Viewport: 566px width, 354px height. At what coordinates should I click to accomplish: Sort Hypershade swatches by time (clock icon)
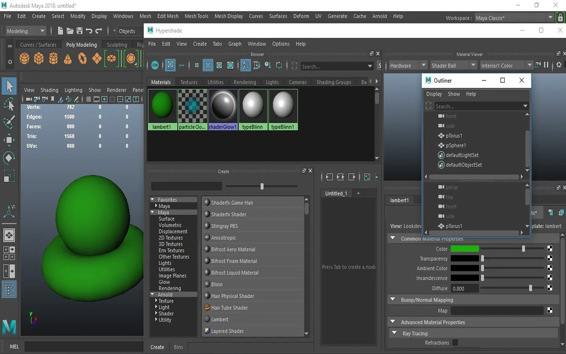coord(268,65)
